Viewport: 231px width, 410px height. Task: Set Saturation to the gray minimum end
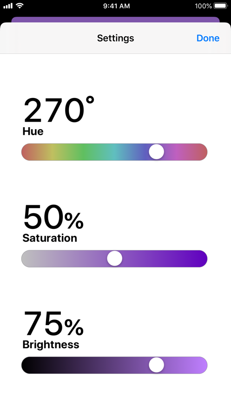coord(26,259)
